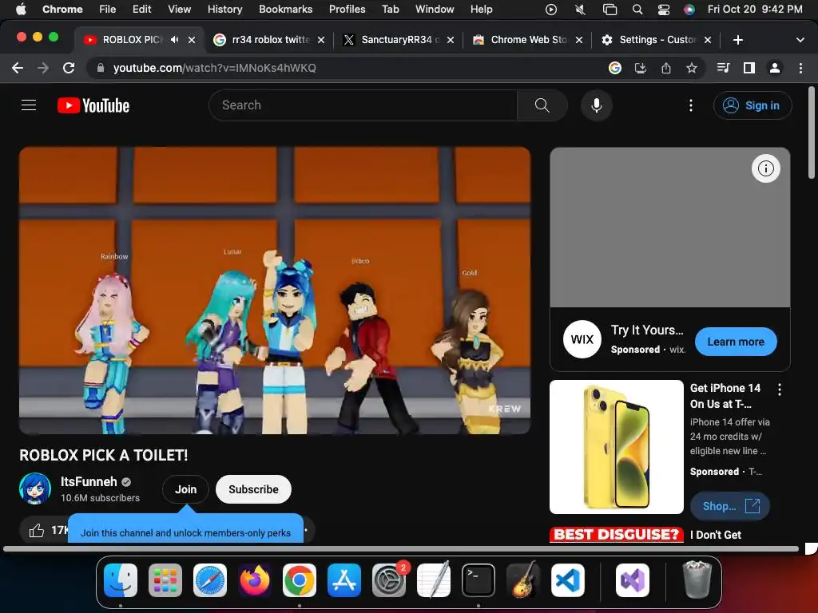818x613 pixels.
Task: Open the Apple menu
Action: (21, 10)
